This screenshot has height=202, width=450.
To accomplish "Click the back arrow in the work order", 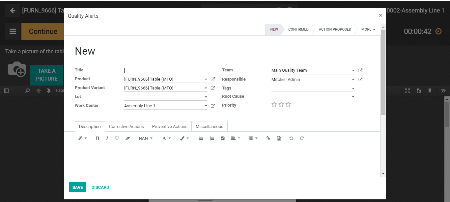I will click(x=13, y=11).
